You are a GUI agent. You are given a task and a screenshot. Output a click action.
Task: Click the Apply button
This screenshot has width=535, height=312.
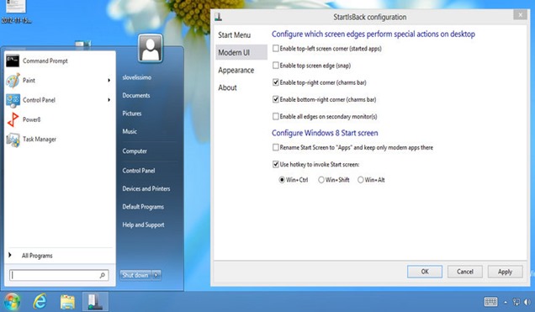tap(505, 272)
